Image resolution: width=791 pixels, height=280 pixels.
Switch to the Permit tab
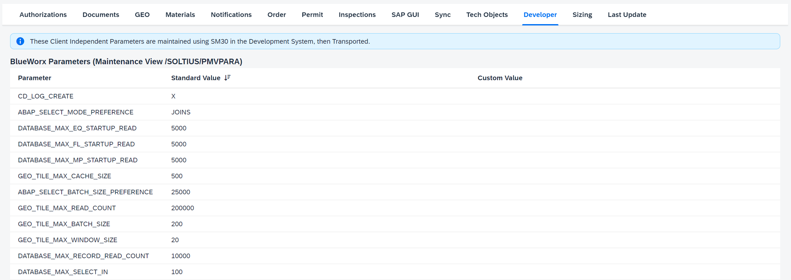click(312, 15)
